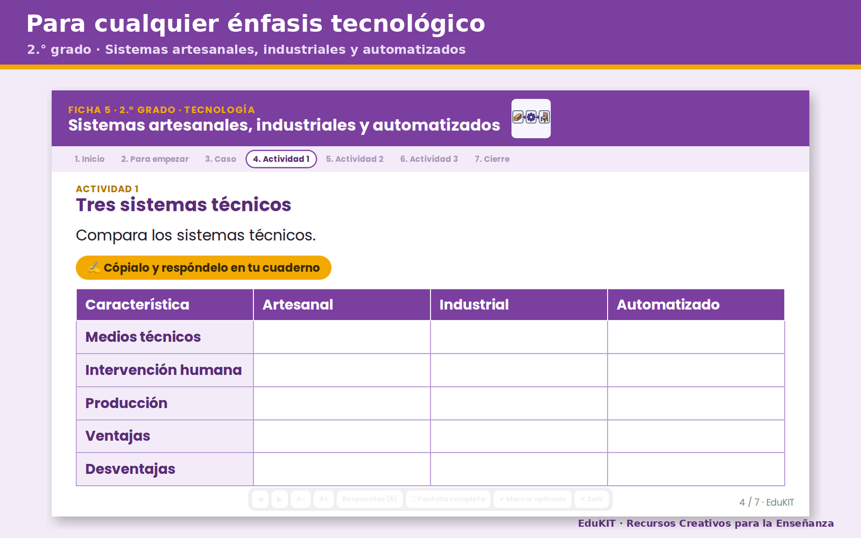The image size is (861, 538).
Task: Open the 2. Para empezar tab
Action: click(155, 159)
